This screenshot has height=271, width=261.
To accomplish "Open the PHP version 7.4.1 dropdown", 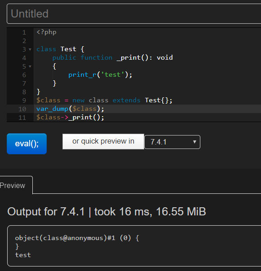I will [172, 142].
